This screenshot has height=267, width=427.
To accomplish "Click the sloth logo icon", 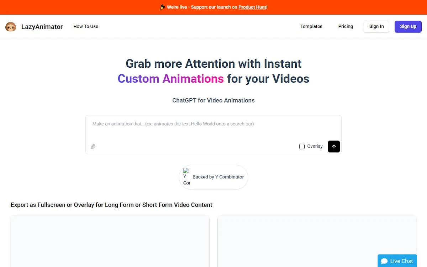I will [x=11, y=27].
